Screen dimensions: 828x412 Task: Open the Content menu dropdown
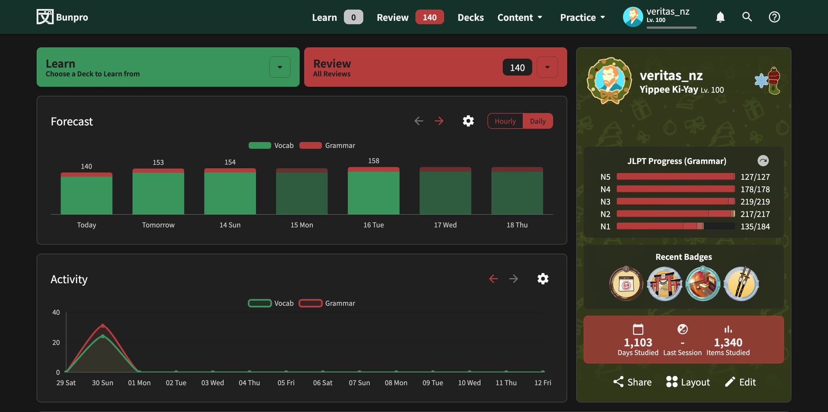pos(519,17)
